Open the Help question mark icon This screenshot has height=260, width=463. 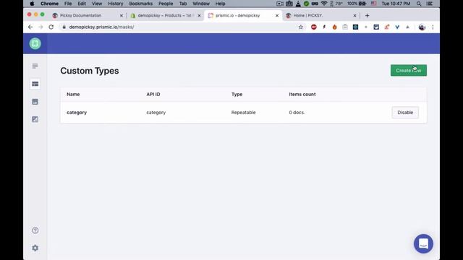(35, 230)
